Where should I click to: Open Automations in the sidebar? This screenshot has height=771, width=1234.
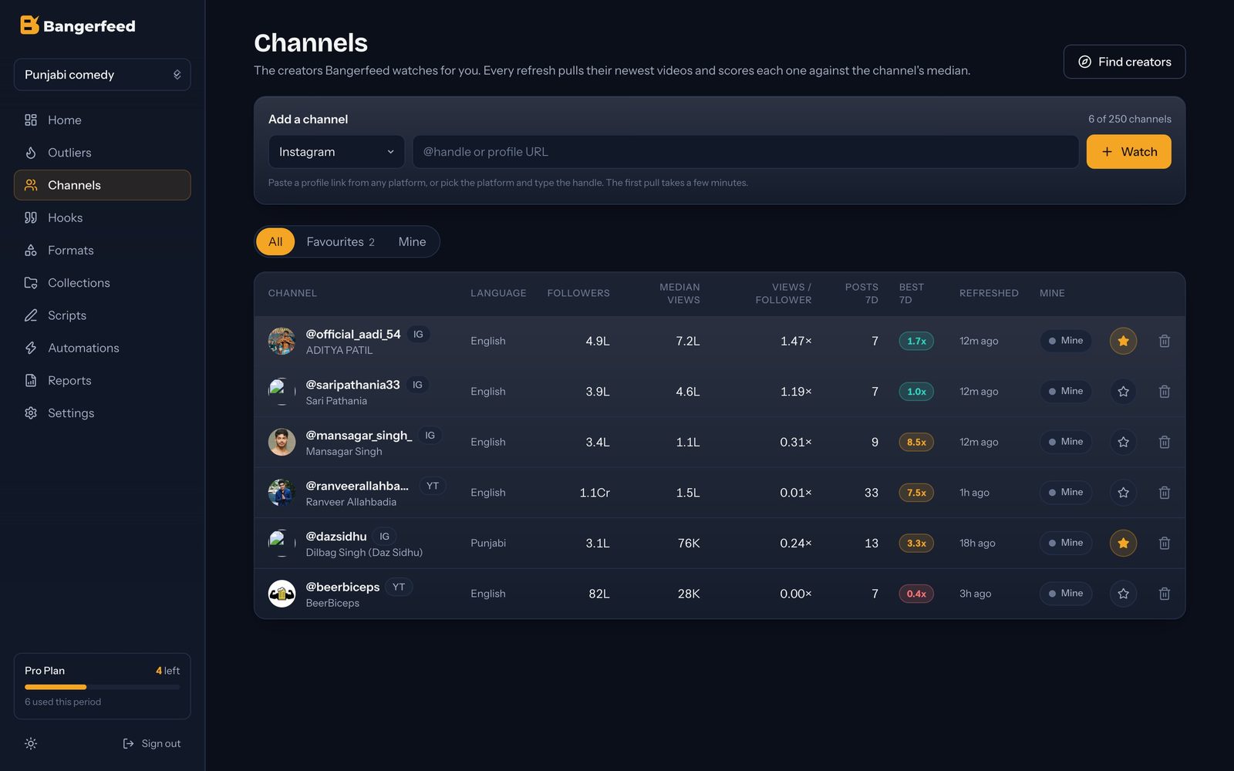pos(102,348)
